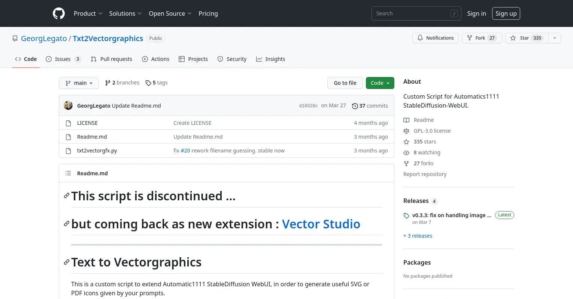This screenshot has width=573, height=299.
Task: Open the txt2vectorgfx.py file
Action: coord(97,151)
